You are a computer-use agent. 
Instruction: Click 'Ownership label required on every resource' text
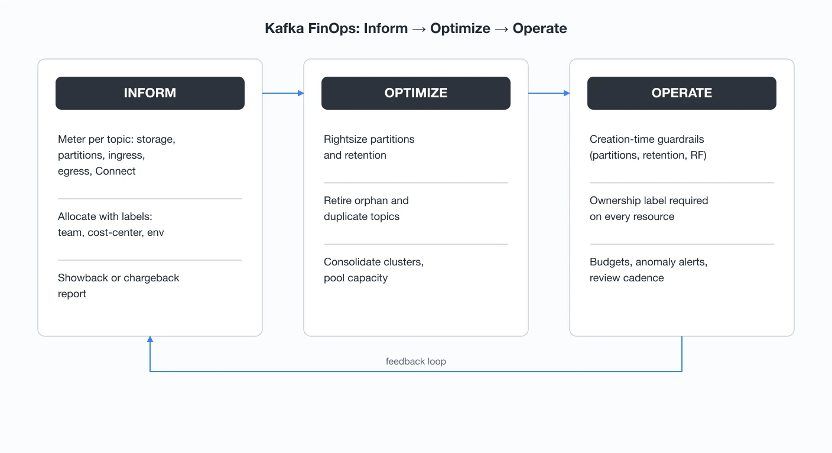click(x=649, y=208)
